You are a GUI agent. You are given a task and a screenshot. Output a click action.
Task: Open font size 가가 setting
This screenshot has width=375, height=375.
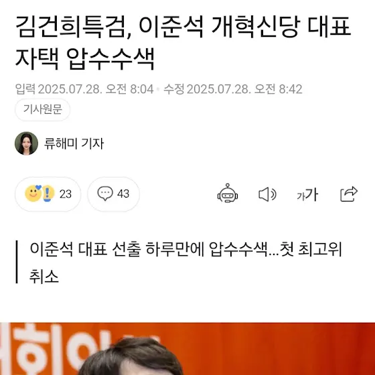tap(307, 194)
